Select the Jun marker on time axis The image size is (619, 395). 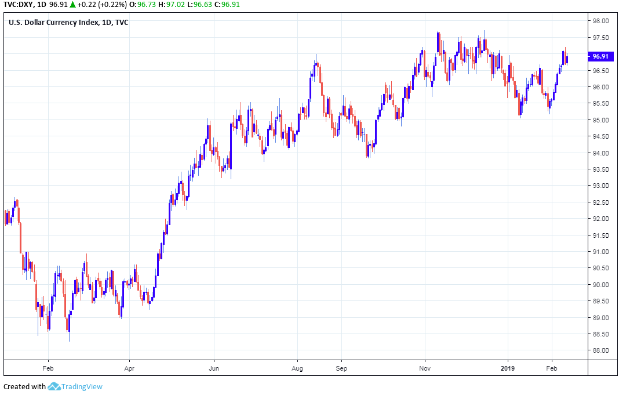(214, 368)
